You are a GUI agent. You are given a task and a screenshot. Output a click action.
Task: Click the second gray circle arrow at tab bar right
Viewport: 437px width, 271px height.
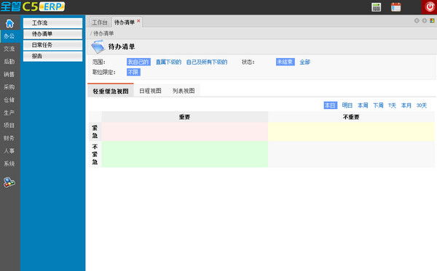[x=424, y=20]
